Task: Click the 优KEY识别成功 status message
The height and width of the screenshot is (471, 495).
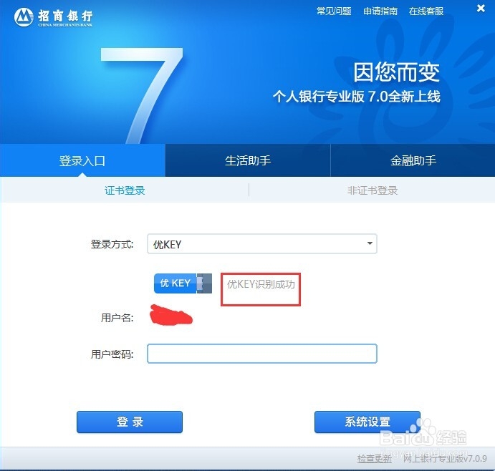Action: (261, 284)
